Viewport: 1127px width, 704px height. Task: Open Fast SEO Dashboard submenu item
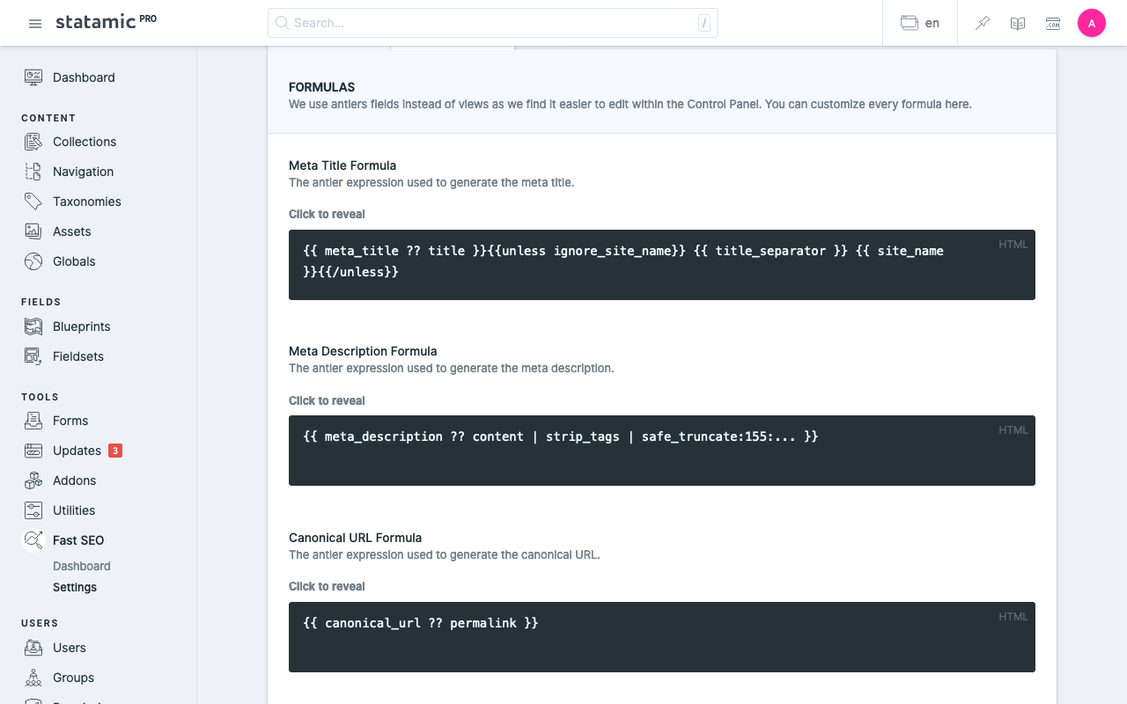[81, 566]
